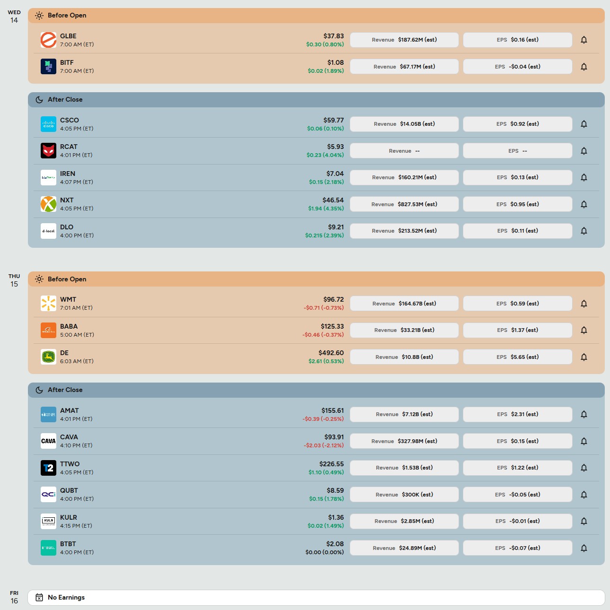This screenshot has width=610, height=610.
Task: Click TTWO price $226.55
Action: tap(332, 464)
